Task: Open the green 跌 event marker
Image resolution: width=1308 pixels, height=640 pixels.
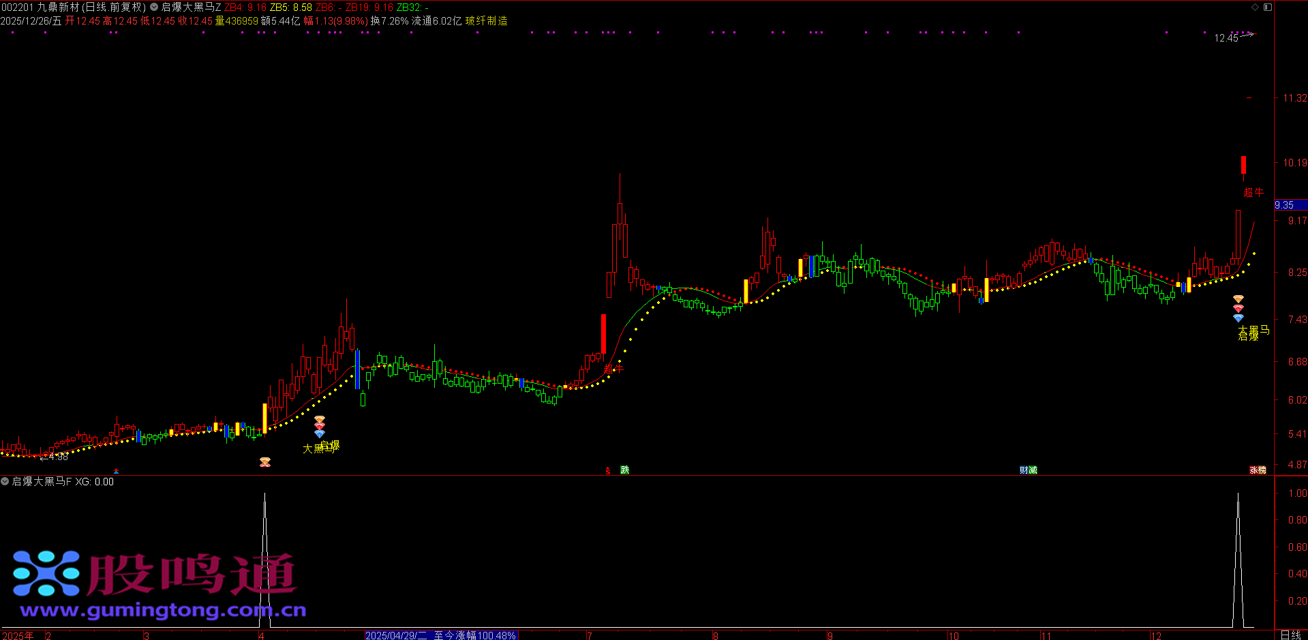Action: pos(624,470)
